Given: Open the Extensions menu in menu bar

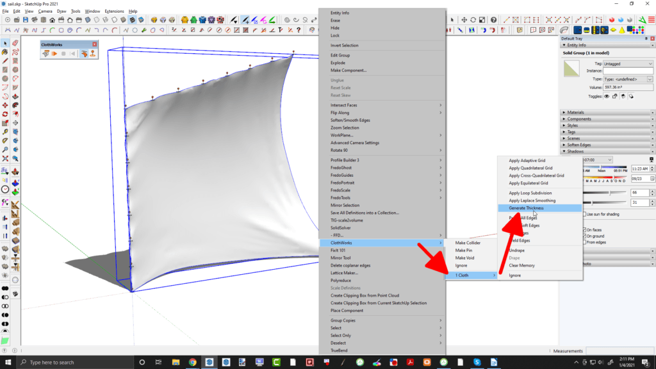Looking at the screenshot, I should pos(114,12).
